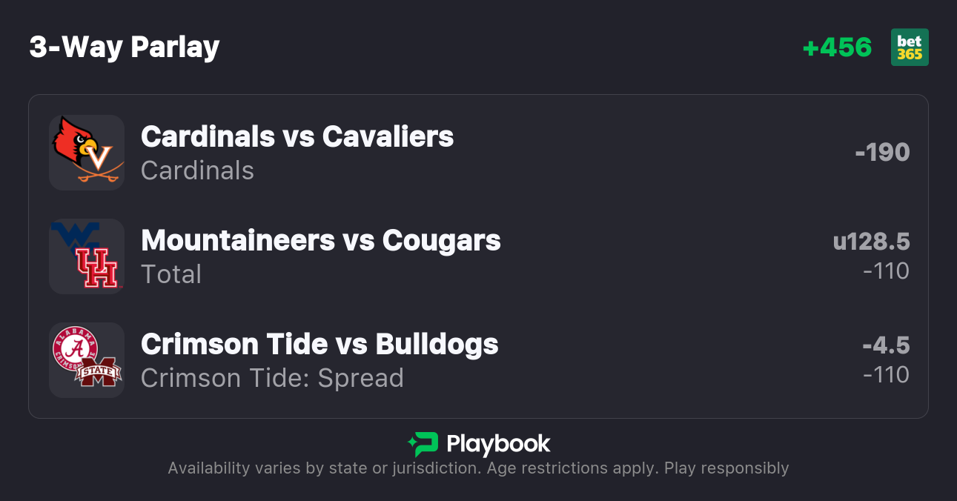This screenshot has height=501, width=957.
Task: Click the Cardinals pick label
Action: coord(197,170)
